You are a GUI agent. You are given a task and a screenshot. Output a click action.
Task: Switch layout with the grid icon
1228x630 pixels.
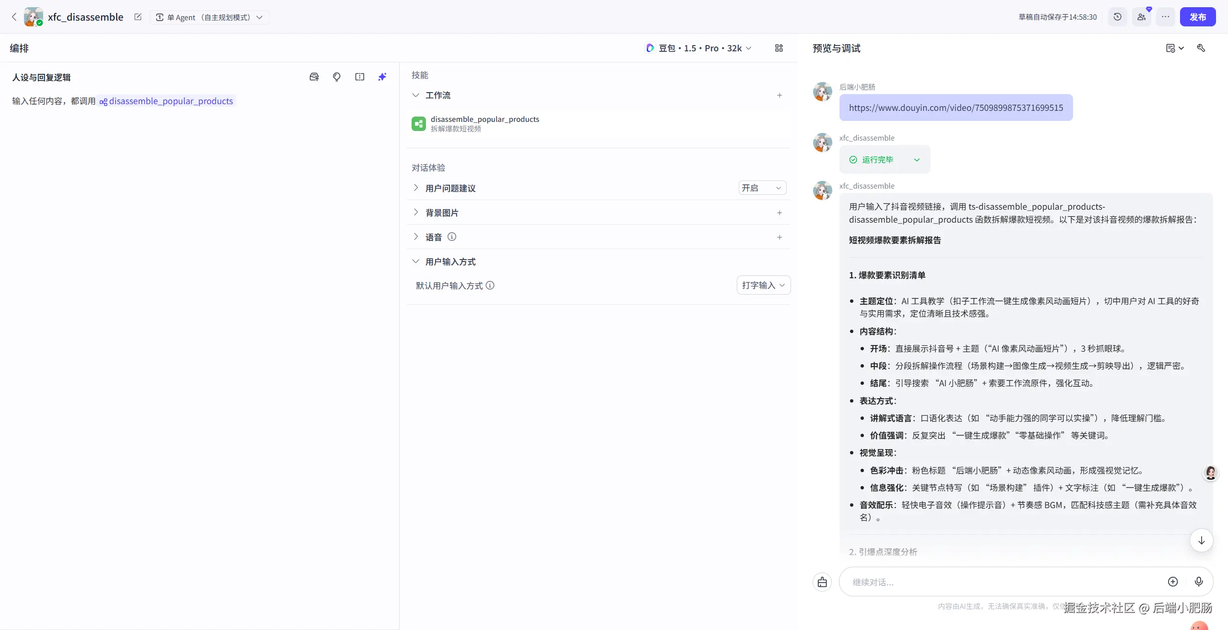[779, 48]
